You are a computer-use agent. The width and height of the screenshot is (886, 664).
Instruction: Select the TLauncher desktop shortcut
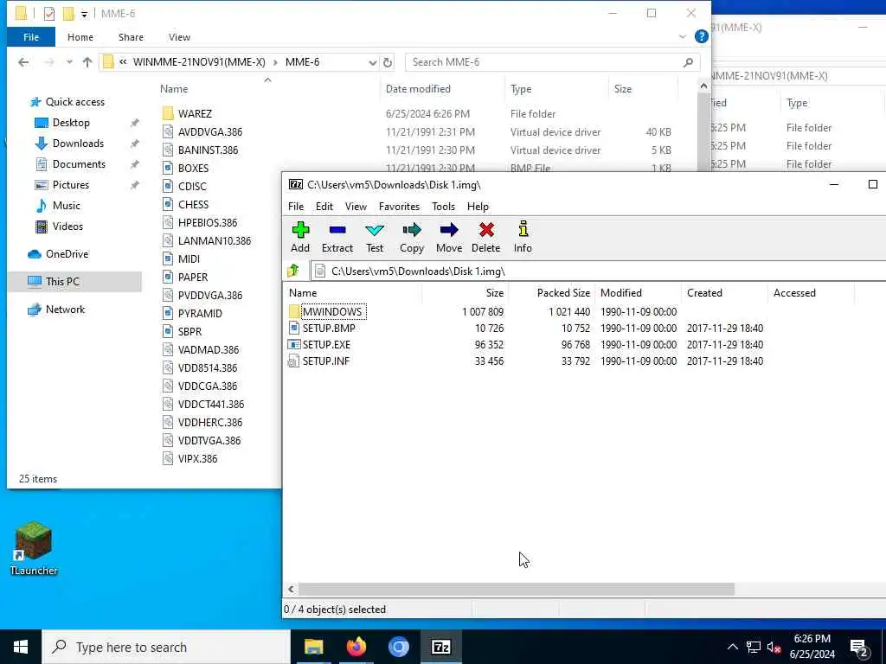coord(34,548)
